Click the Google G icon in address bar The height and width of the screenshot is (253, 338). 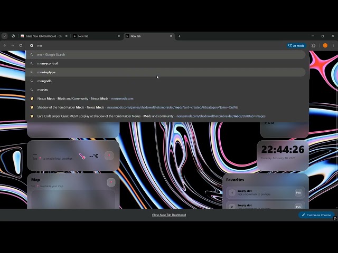pos(32,46)
